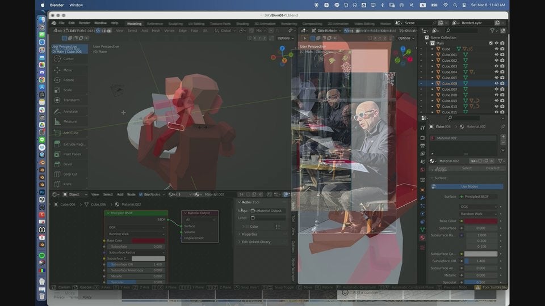Click the node Label input field

click(267, 218)
